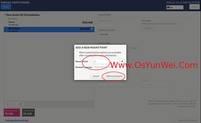
Task: Select the BIOS Boot partition row
Action: (x=49, y=29)
